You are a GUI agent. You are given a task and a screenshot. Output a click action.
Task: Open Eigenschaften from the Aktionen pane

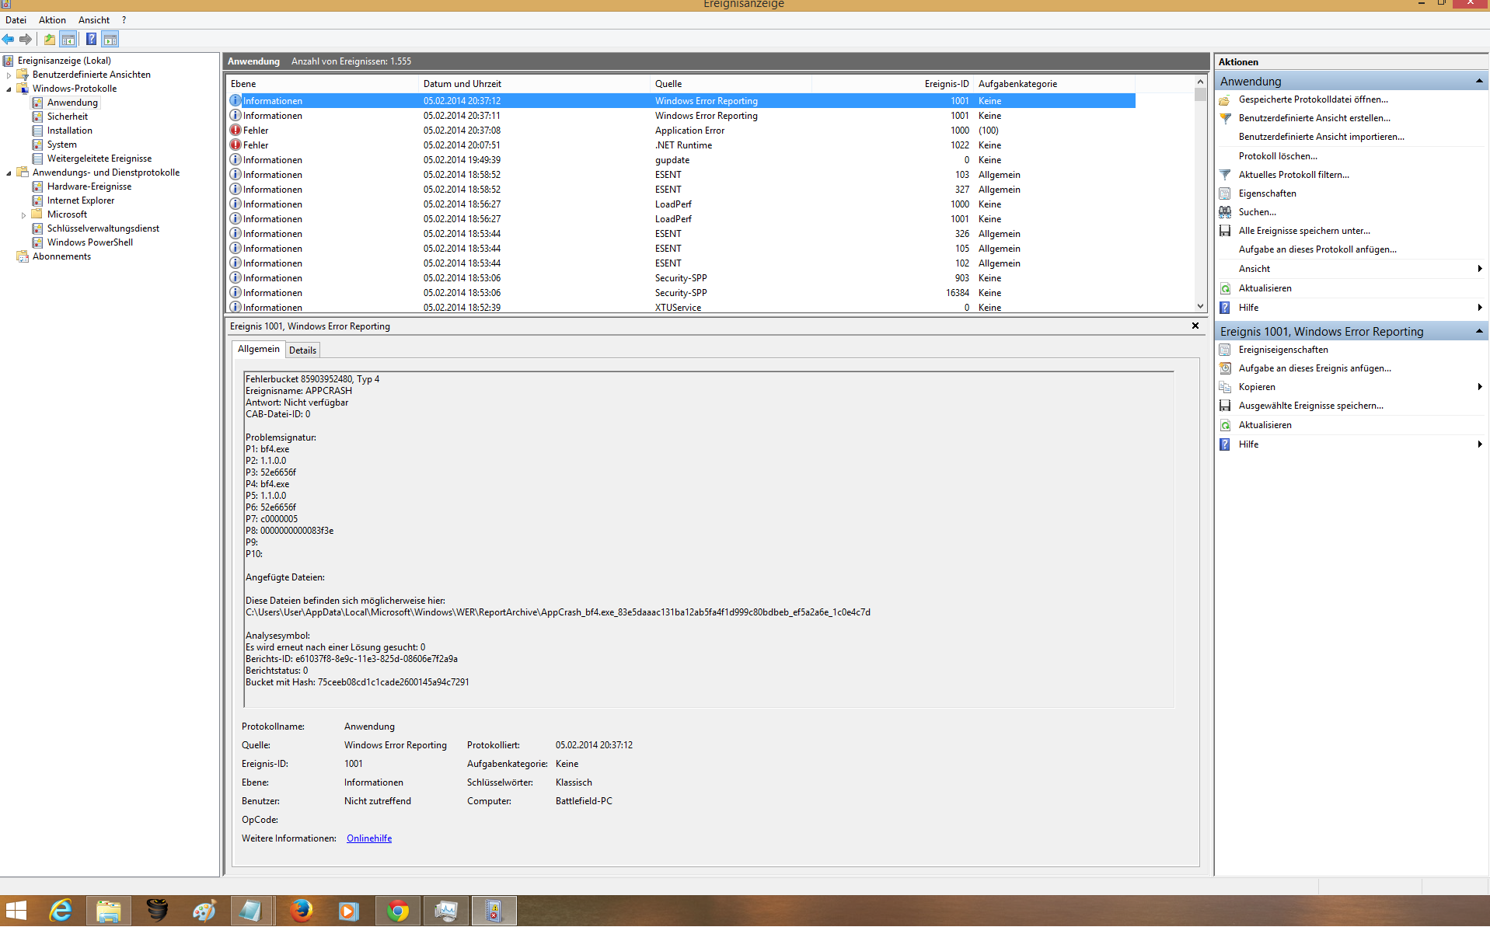pos(1267,193)
